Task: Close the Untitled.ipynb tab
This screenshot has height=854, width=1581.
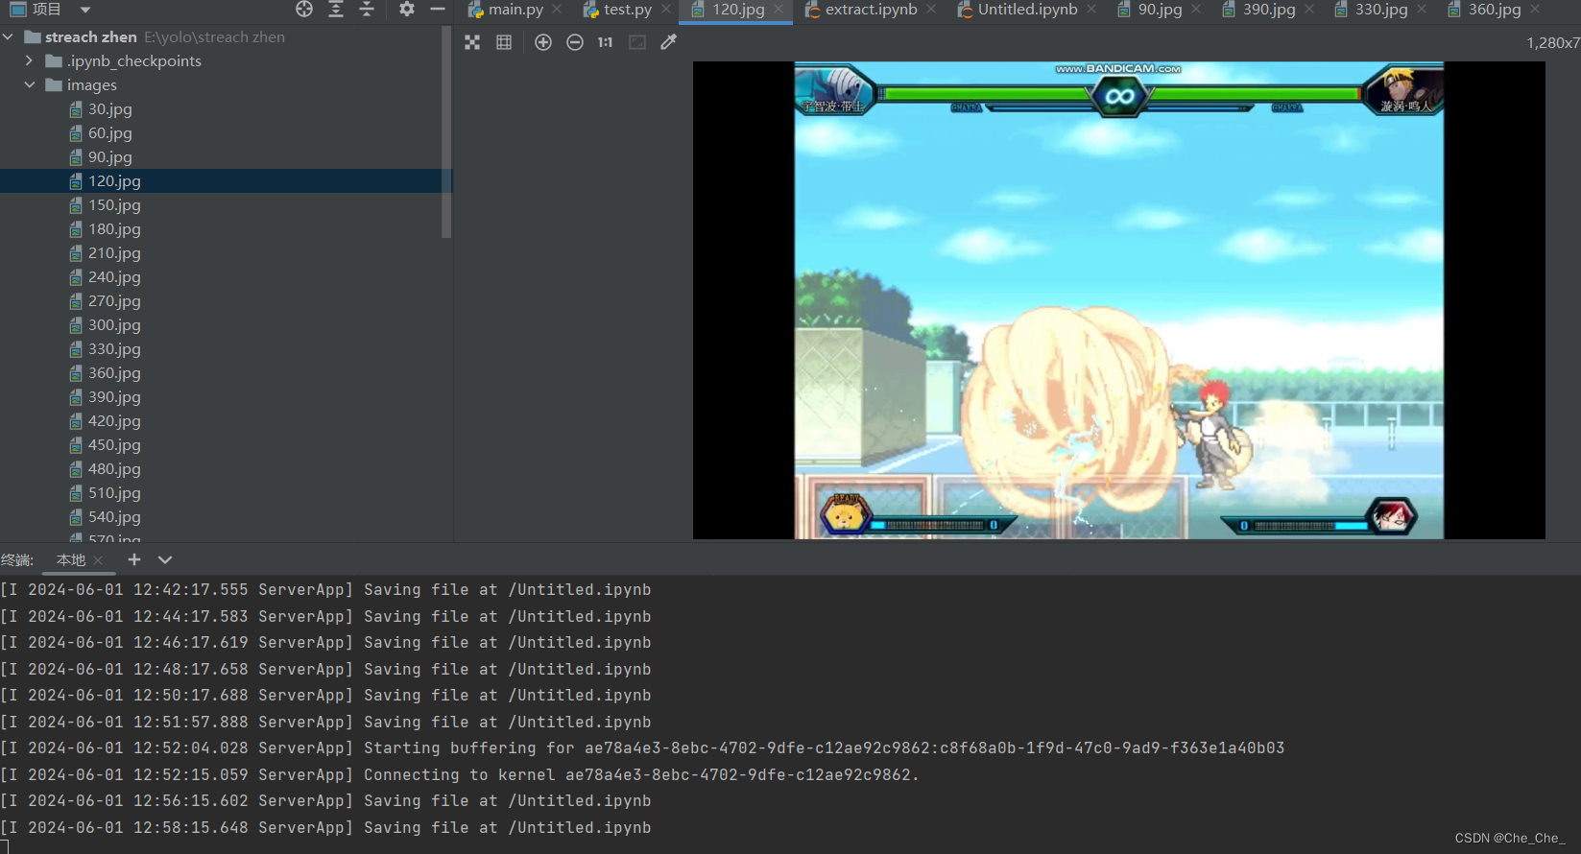Action: tap(1091, 10)
